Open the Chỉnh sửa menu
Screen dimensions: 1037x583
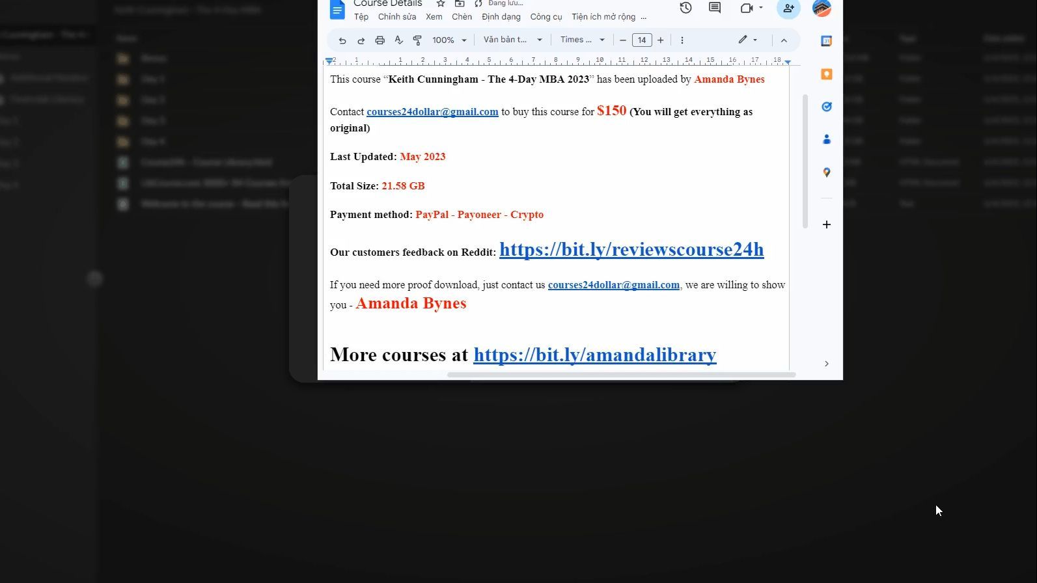pos(397,17)
